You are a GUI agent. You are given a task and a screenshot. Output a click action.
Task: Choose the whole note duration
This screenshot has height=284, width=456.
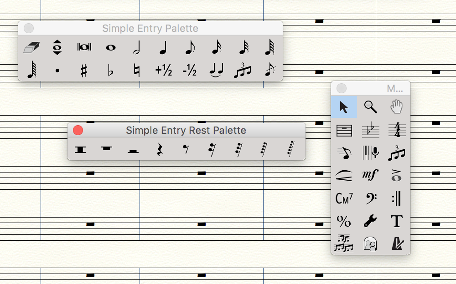coord(110,47)
